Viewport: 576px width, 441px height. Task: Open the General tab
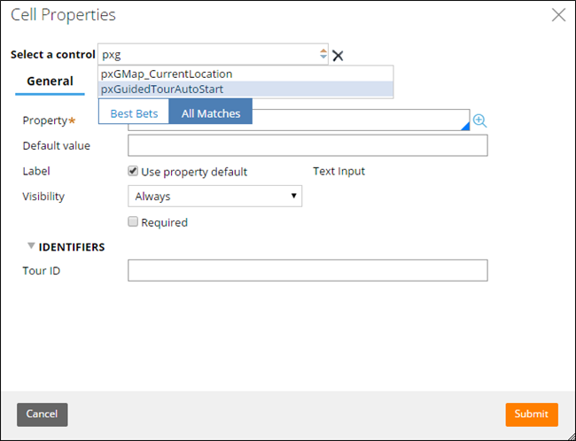pos(50,81)
